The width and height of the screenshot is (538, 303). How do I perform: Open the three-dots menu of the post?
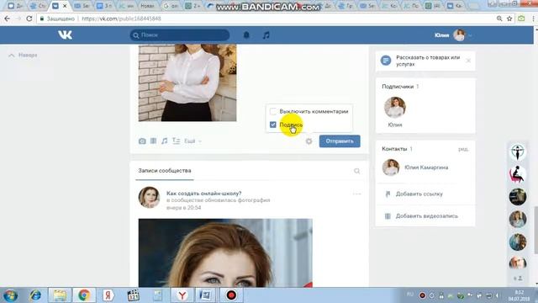coord(356,194)
